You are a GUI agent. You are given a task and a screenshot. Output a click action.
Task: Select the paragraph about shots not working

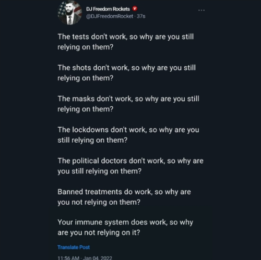127,73
